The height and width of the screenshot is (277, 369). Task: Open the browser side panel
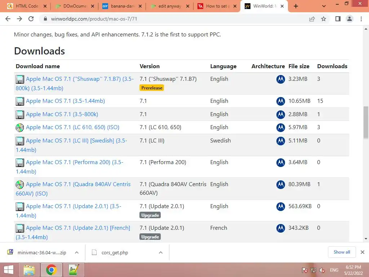(x=338, y=19)
